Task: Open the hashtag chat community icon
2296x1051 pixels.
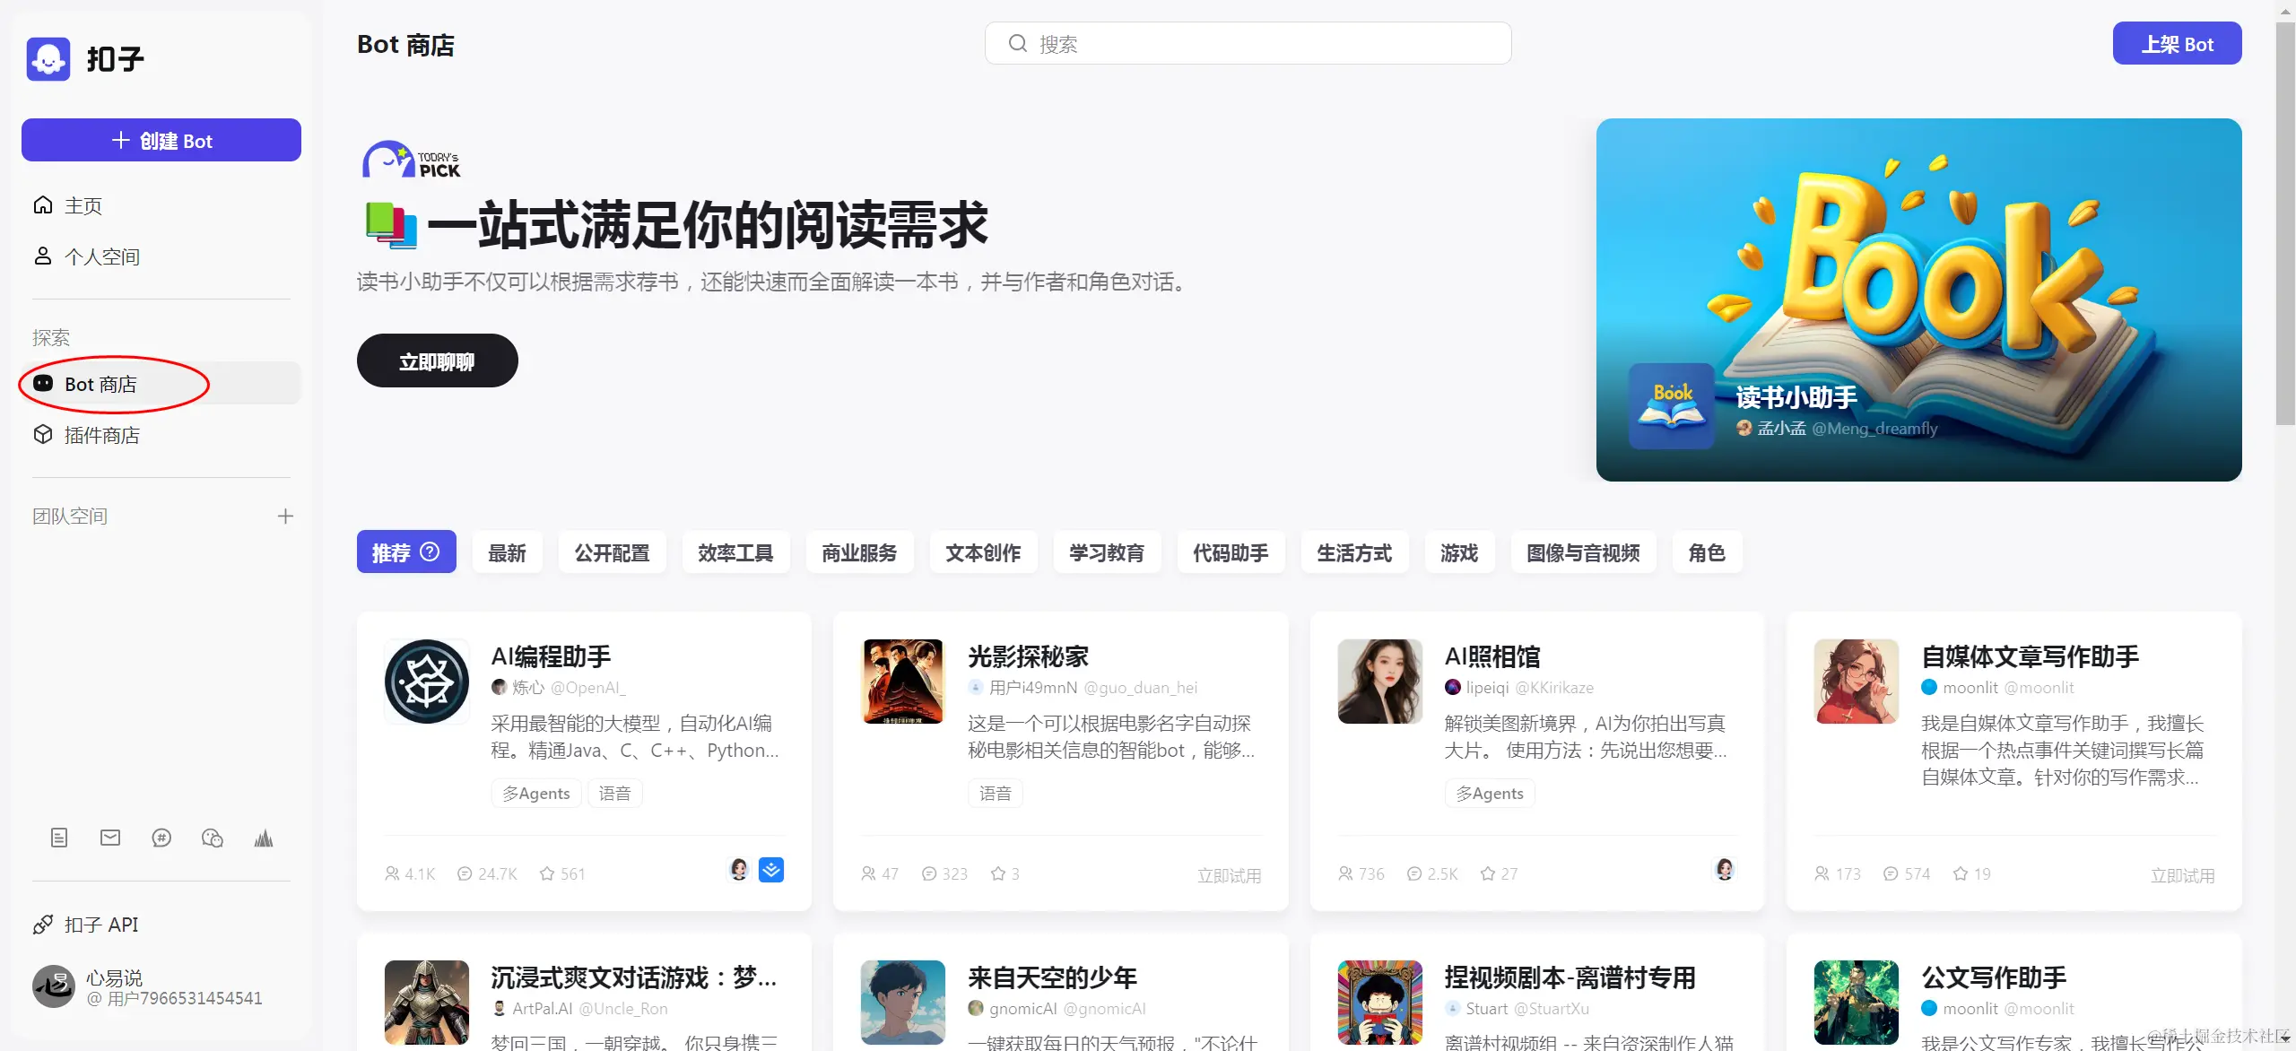Action: [161, 838]
